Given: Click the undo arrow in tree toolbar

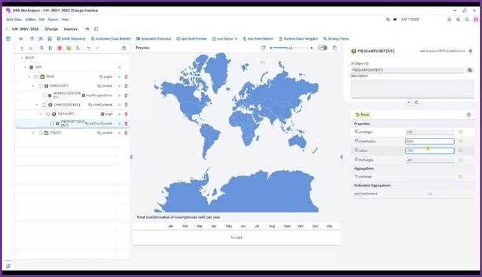Looking at the screenshot, I should point(88,48).
